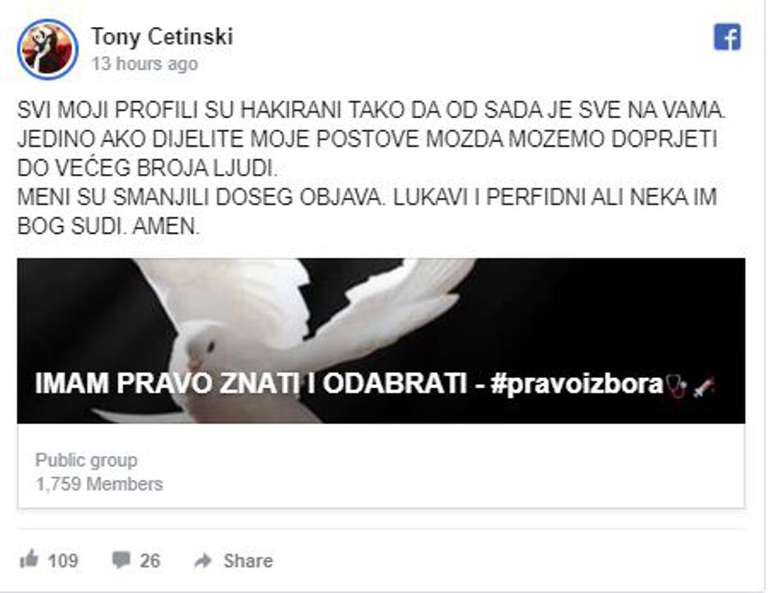Click the 'MENI SU SMANJILI DOSEG OBJAVA' sentence

click(199, 197)
